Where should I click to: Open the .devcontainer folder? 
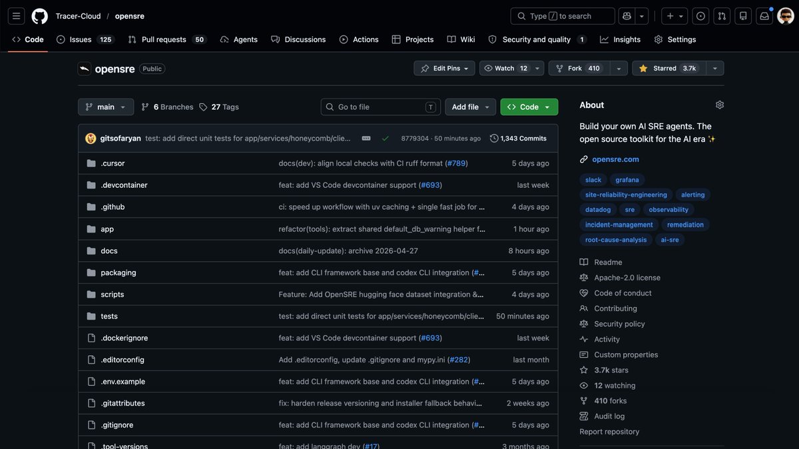click(124, 185)
